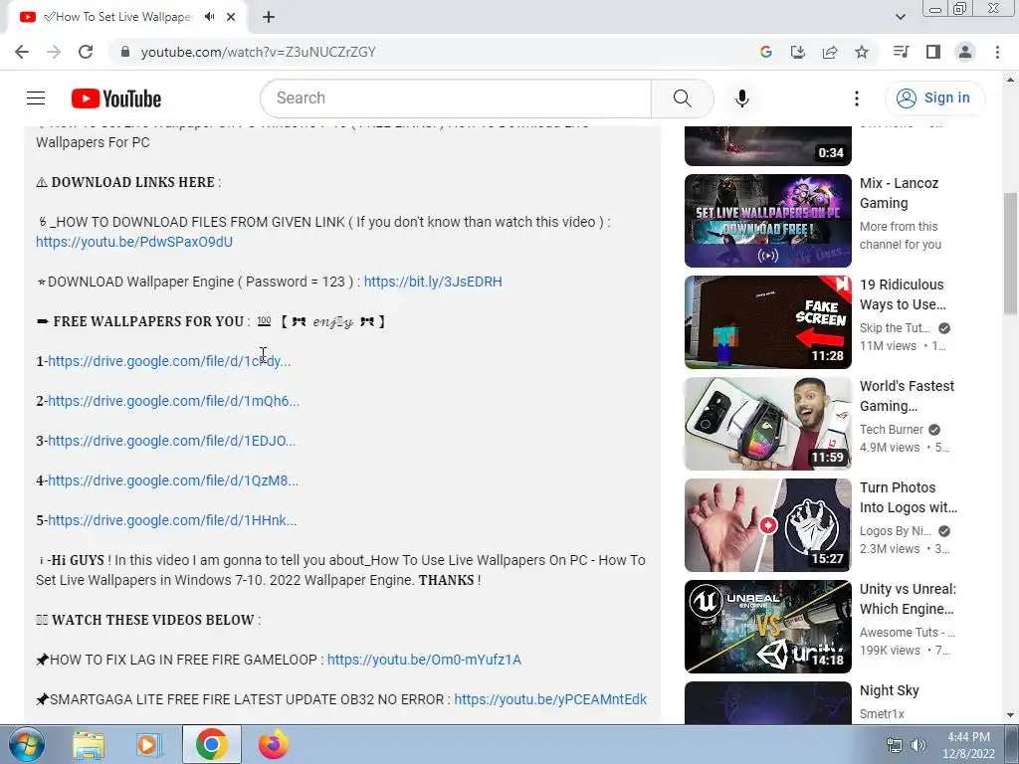
Task: Click the Awesome Tuts channel name
Action: [x=908, y=632]
